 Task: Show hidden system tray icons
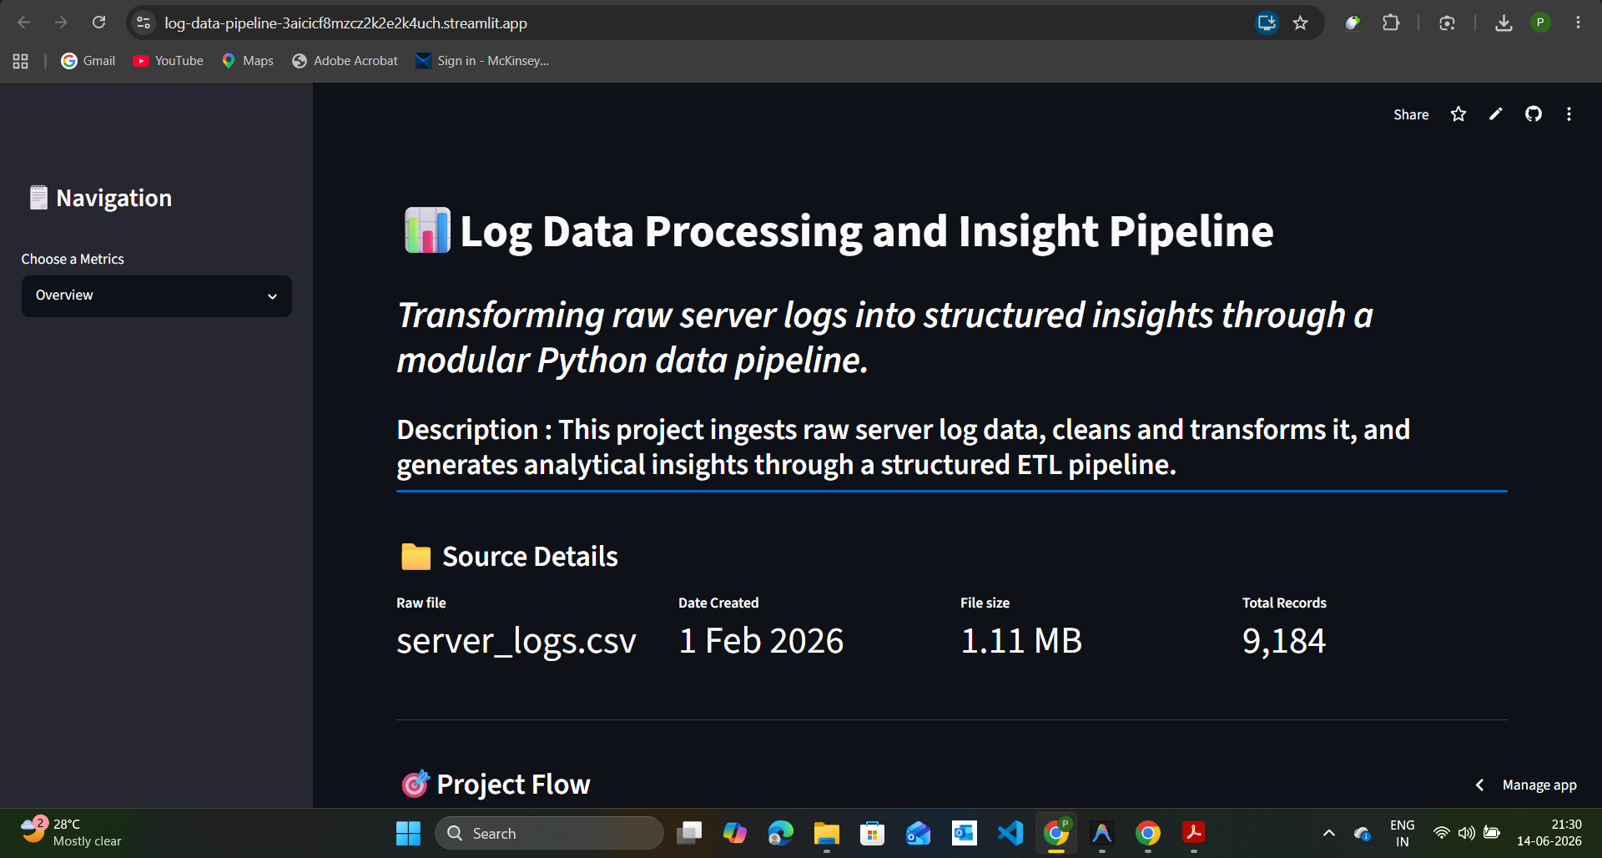1329,833
